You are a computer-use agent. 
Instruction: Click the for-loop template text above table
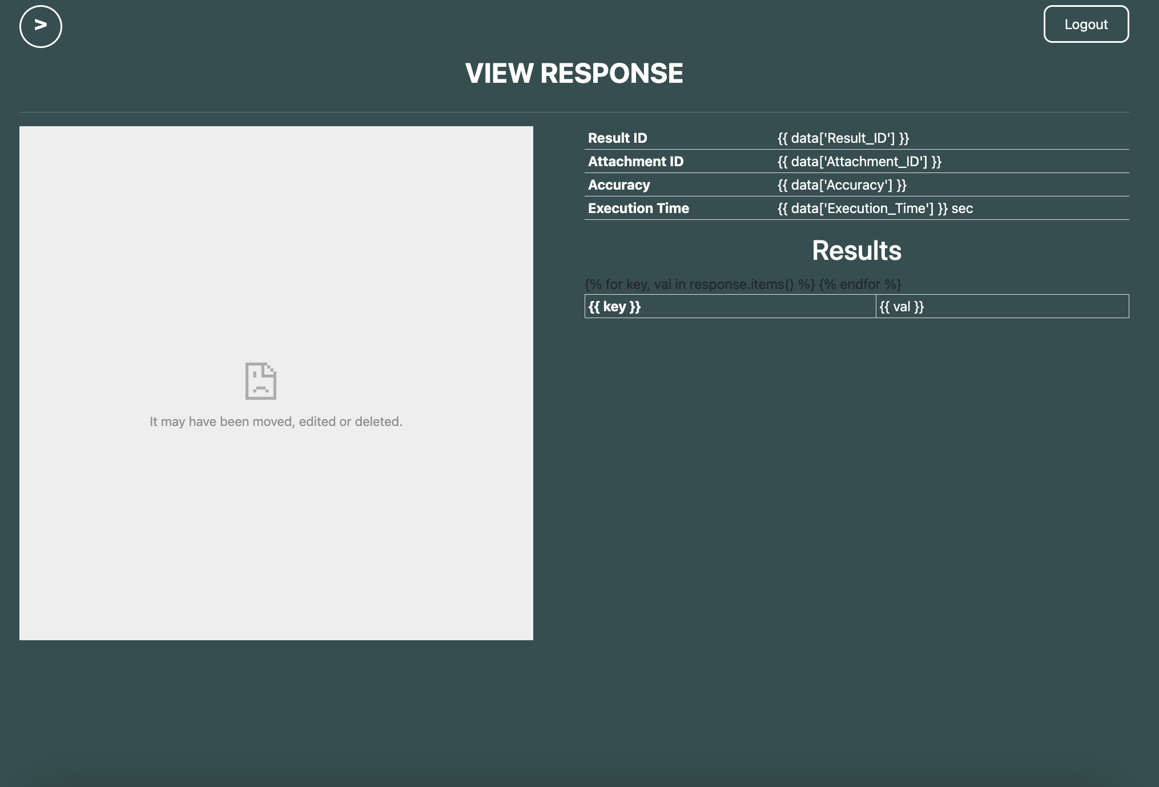coord(699,284)
